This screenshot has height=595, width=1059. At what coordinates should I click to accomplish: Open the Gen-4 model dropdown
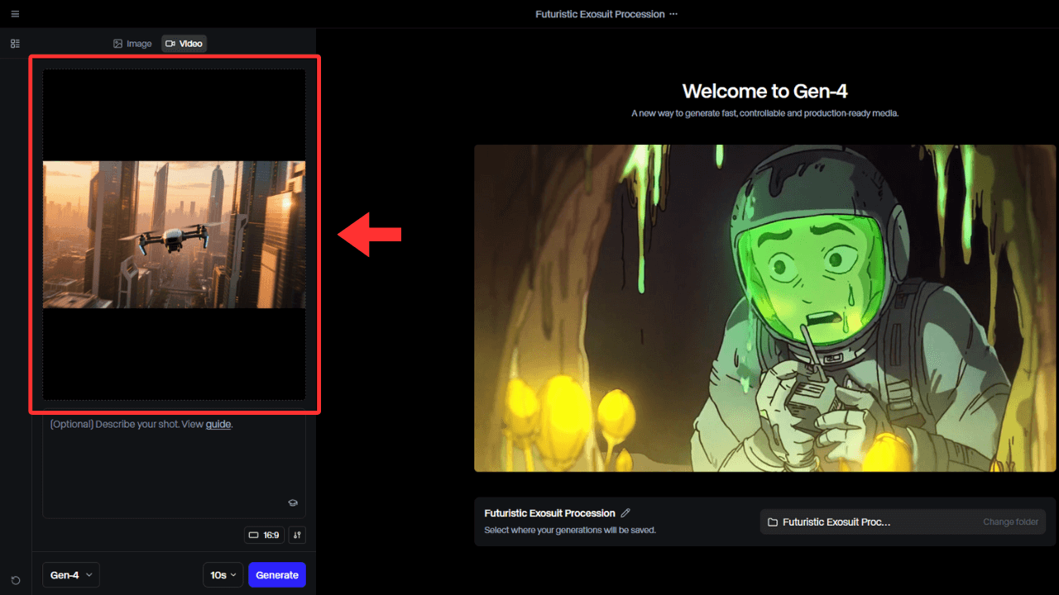(x=71, y=575)
